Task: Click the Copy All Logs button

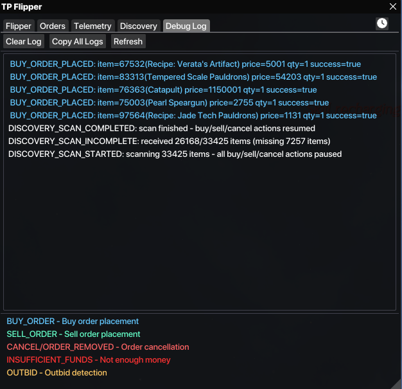Action: 77,42
